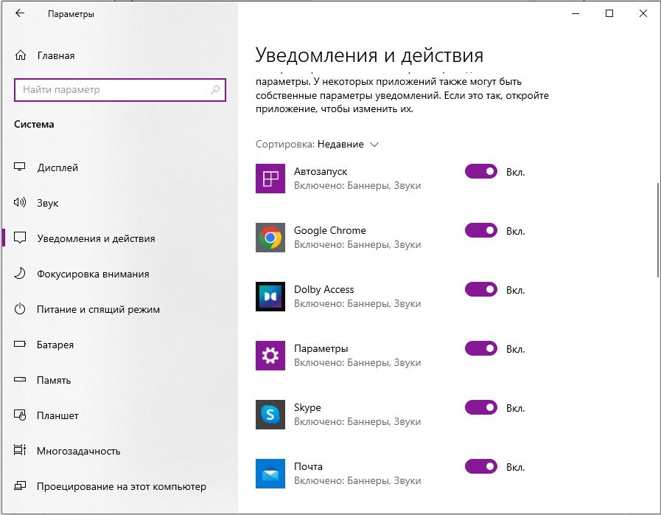Disable Google Chrome notifications toggle
Screen dimensions: 661x515
click(481, 230)
